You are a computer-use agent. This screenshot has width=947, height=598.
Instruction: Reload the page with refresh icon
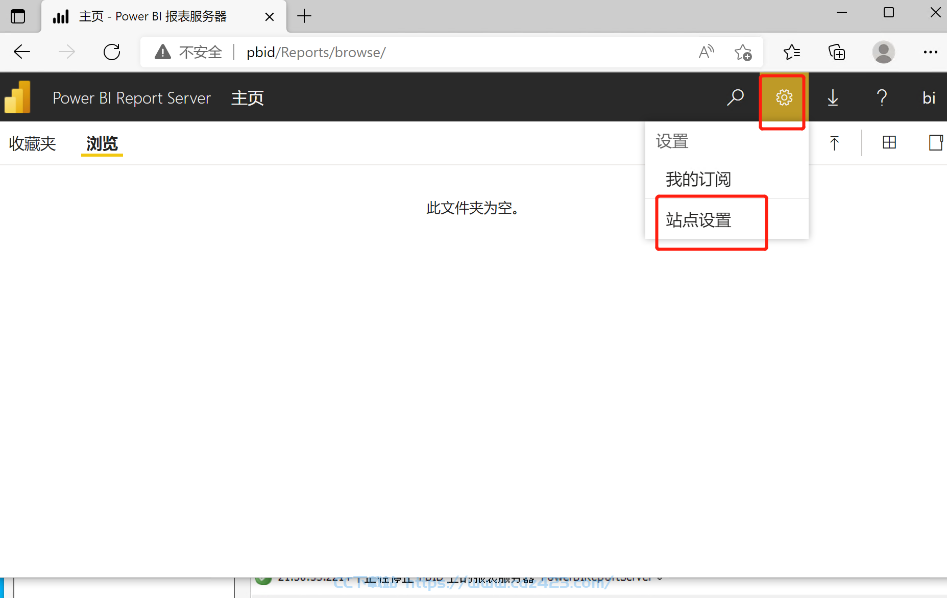tap(112, 52)
